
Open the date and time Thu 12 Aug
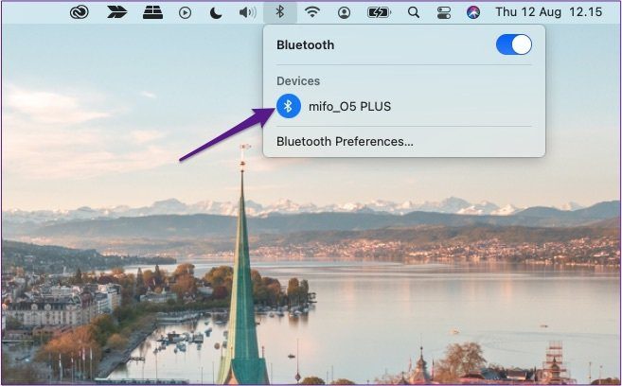548,12
